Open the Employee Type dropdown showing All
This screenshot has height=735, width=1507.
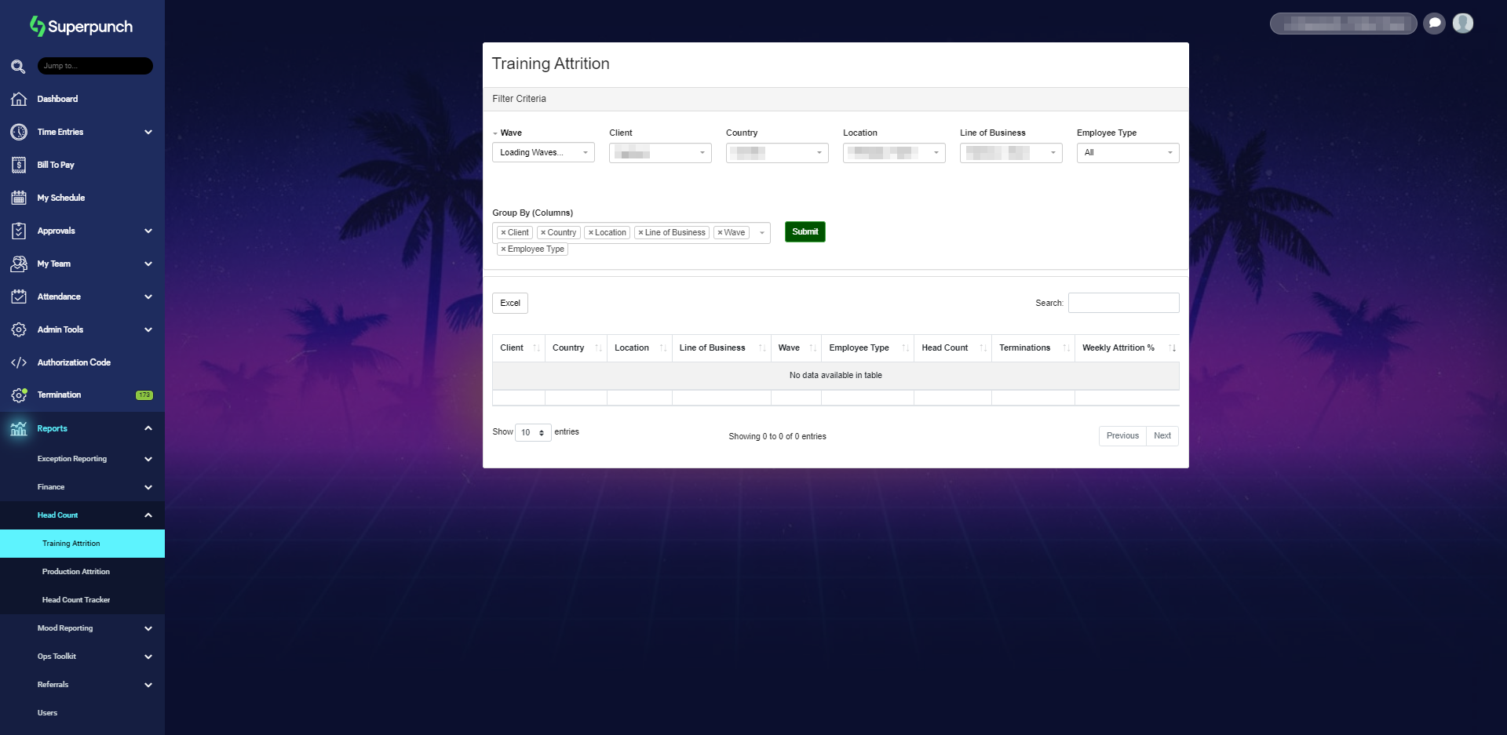pos(1127,153)
